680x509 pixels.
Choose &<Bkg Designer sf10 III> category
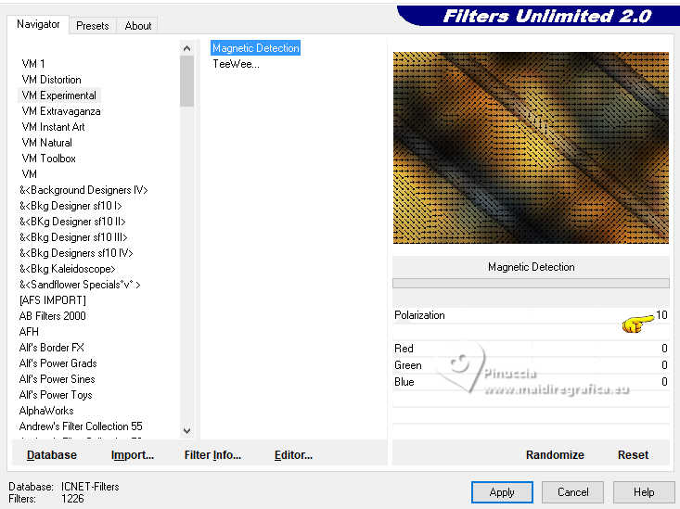point(73,237)
